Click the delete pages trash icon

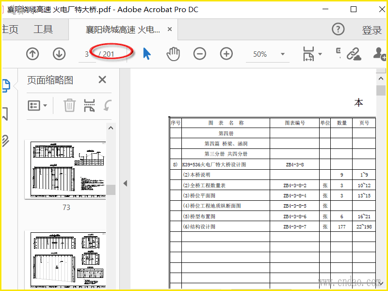point(69,106)
